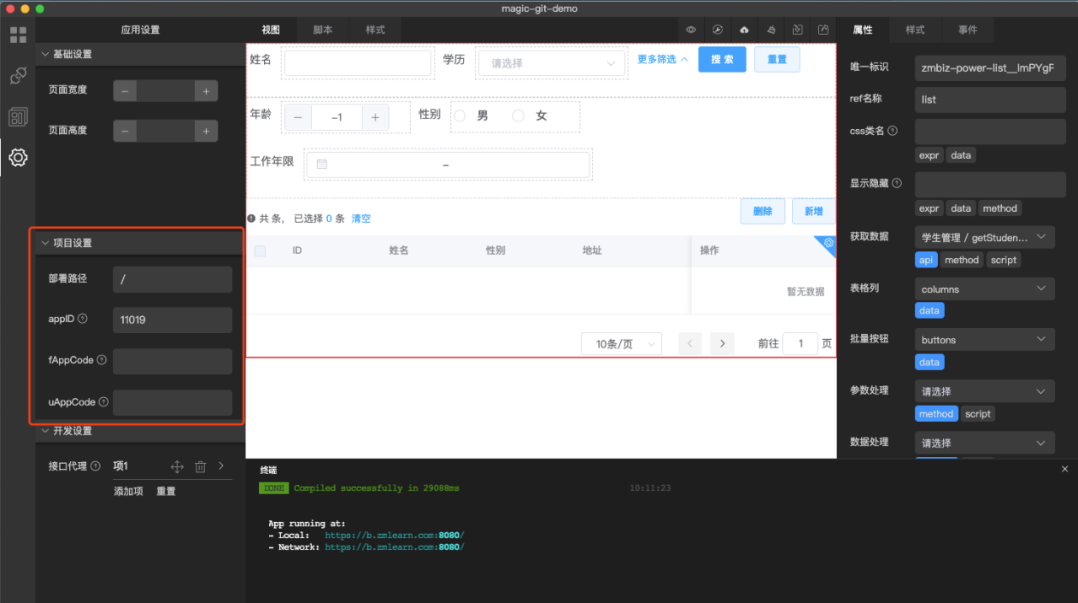Toggle the data tag under 批量按钮
This screenshot has height=603, width=1078.
[x=929, y=362]
